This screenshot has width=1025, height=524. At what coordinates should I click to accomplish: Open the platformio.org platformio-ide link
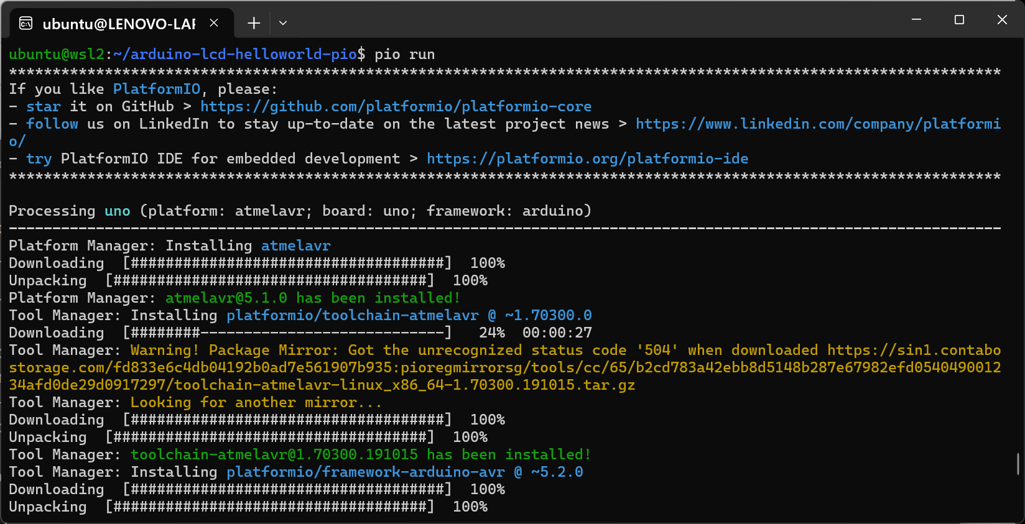tap(587, 159)
